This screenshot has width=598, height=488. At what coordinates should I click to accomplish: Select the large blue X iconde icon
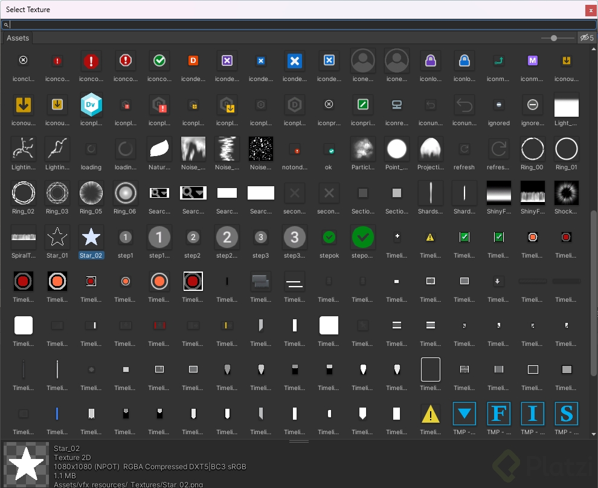coord(295,60)
